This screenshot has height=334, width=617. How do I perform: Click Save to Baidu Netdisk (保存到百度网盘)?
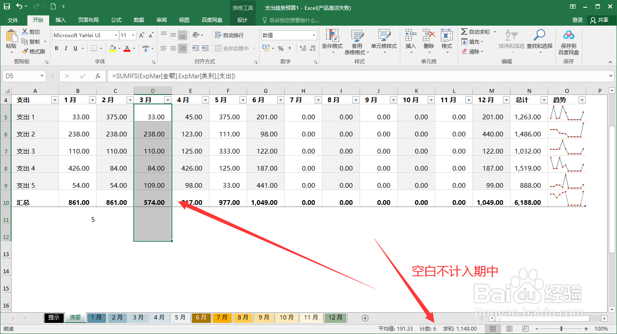tap(568, 41)
